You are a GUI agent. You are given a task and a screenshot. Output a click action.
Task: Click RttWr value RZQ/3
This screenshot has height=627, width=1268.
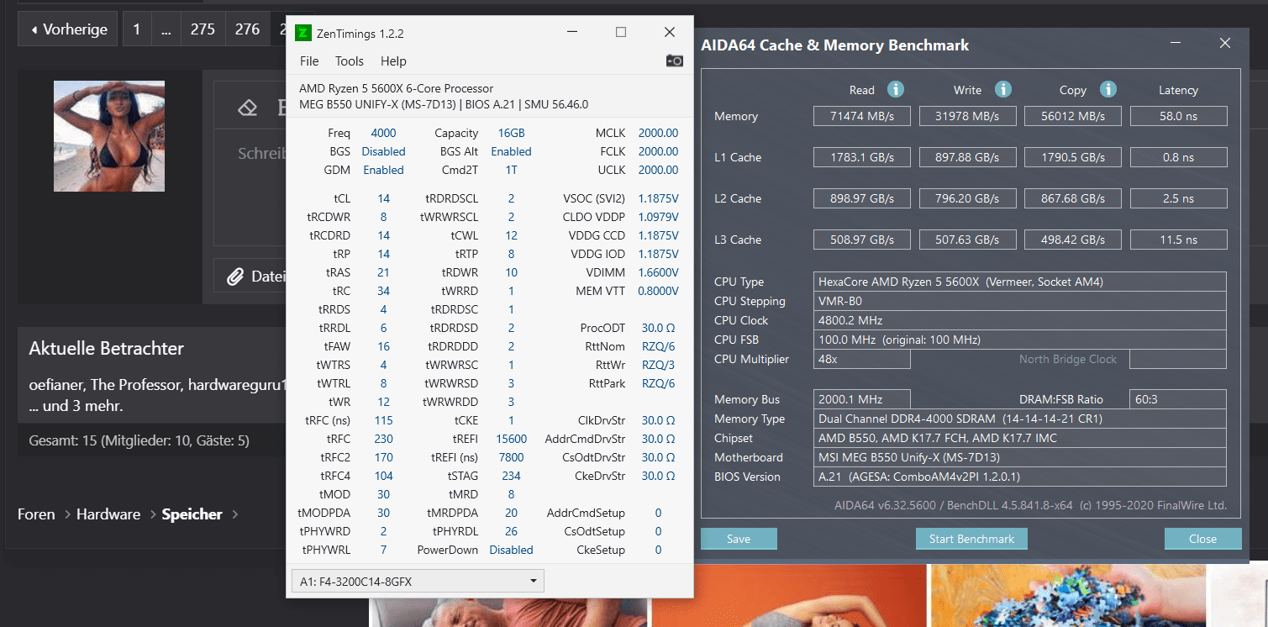pyautogui.click(x=658, y=365)
